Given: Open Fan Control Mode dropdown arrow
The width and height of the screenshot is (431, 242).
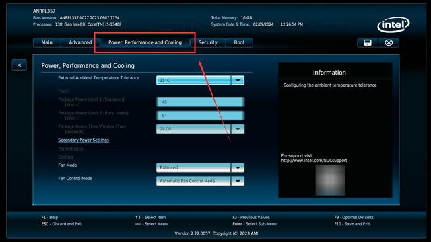Looking at the screenshot, I should pyautogui.click(x=238, y=181).
